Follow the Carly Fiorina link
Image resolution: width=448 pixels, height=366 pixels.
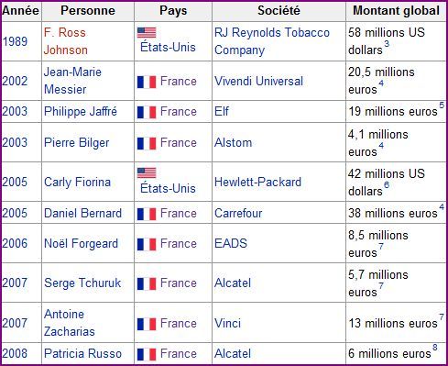pyautogui.click(x=77, y=183)
